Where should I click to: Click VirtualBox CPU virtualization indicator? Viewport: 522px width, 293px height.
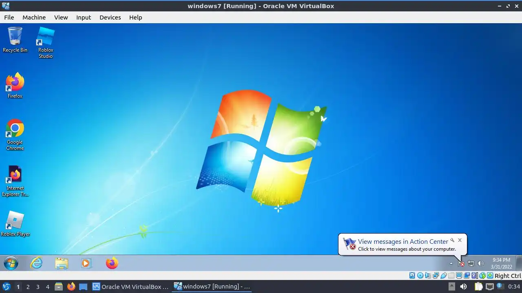pos(474,276)
